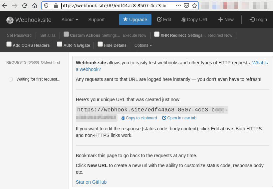273x189 pixels.
Task: Open the Login page
Action: coord(258,20)
